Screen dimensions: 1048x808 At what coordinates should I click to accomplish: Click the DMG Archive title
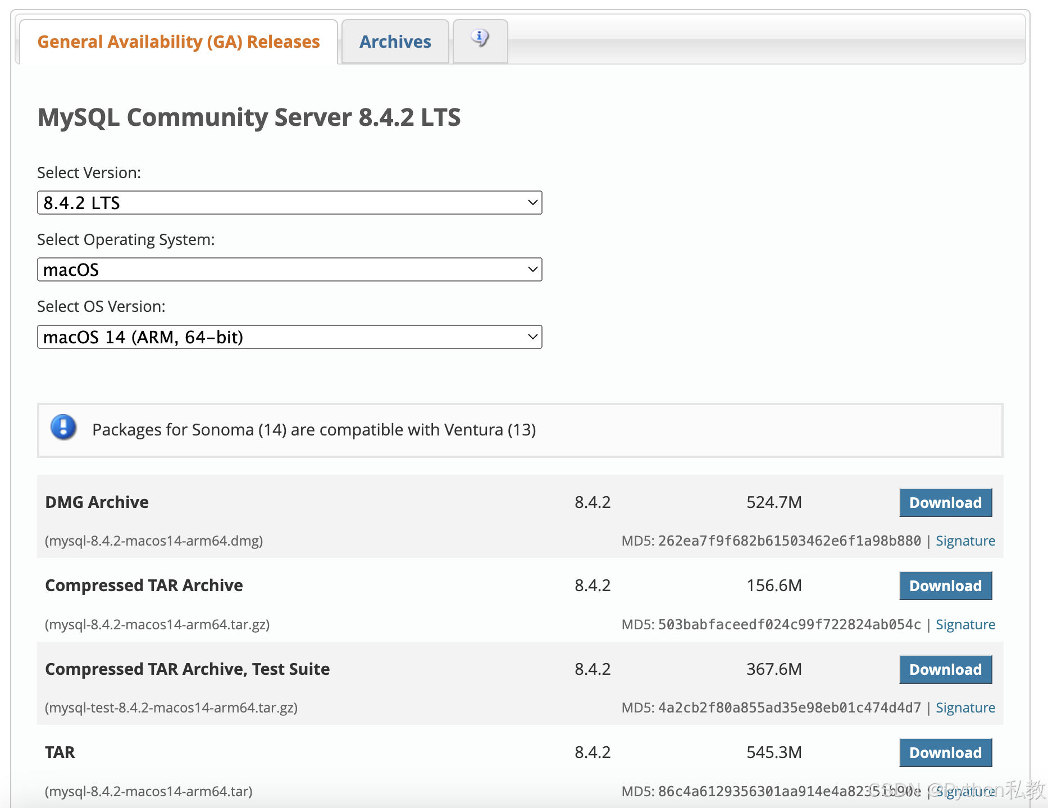97,502
